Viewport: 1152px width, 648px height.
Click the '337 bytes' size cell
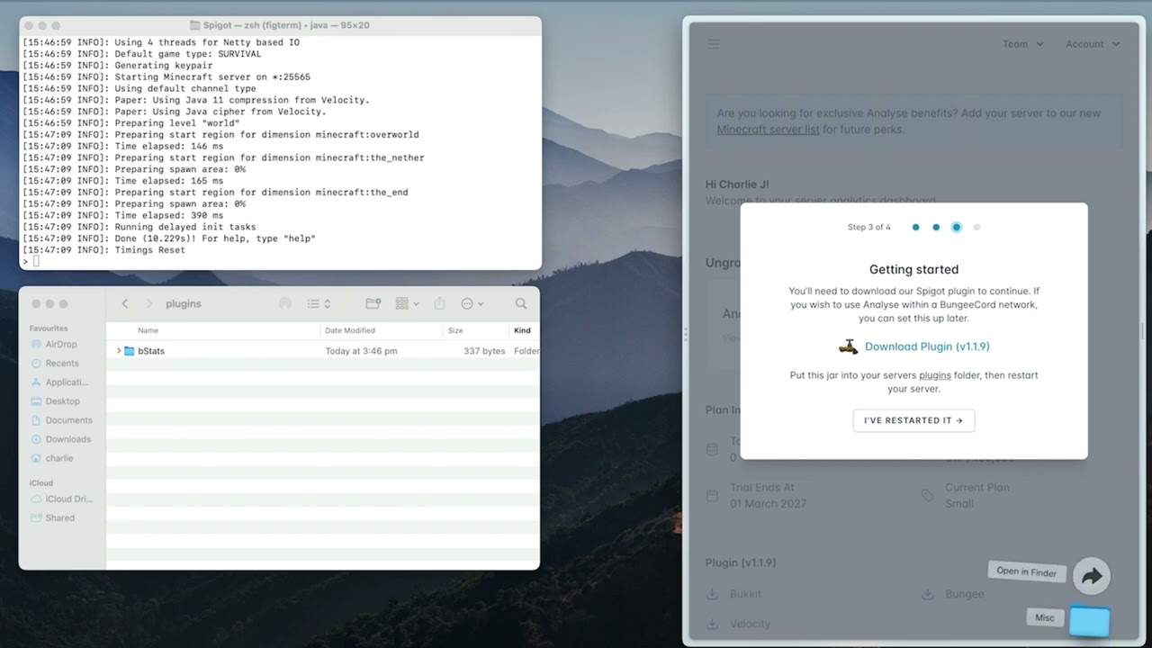484,351
